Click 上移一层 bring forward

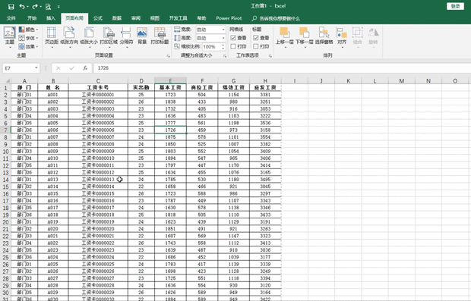(284, 37)
